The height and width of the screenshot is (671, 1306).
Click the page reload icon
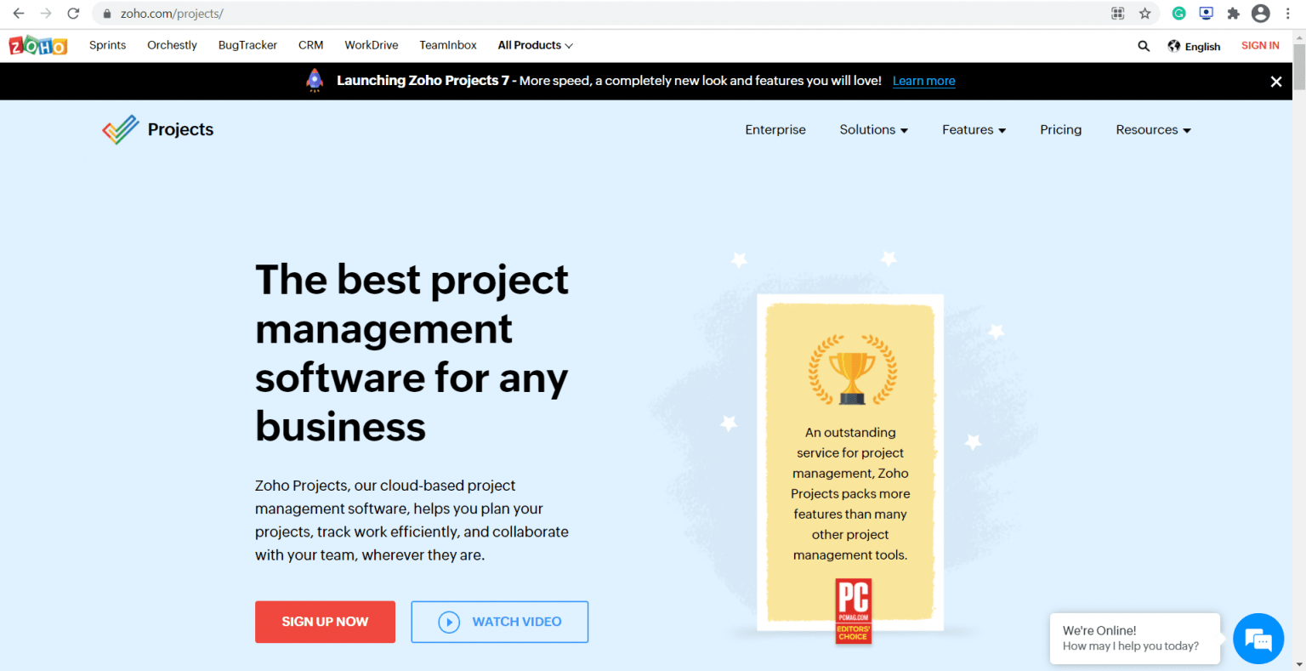(73, 14)
